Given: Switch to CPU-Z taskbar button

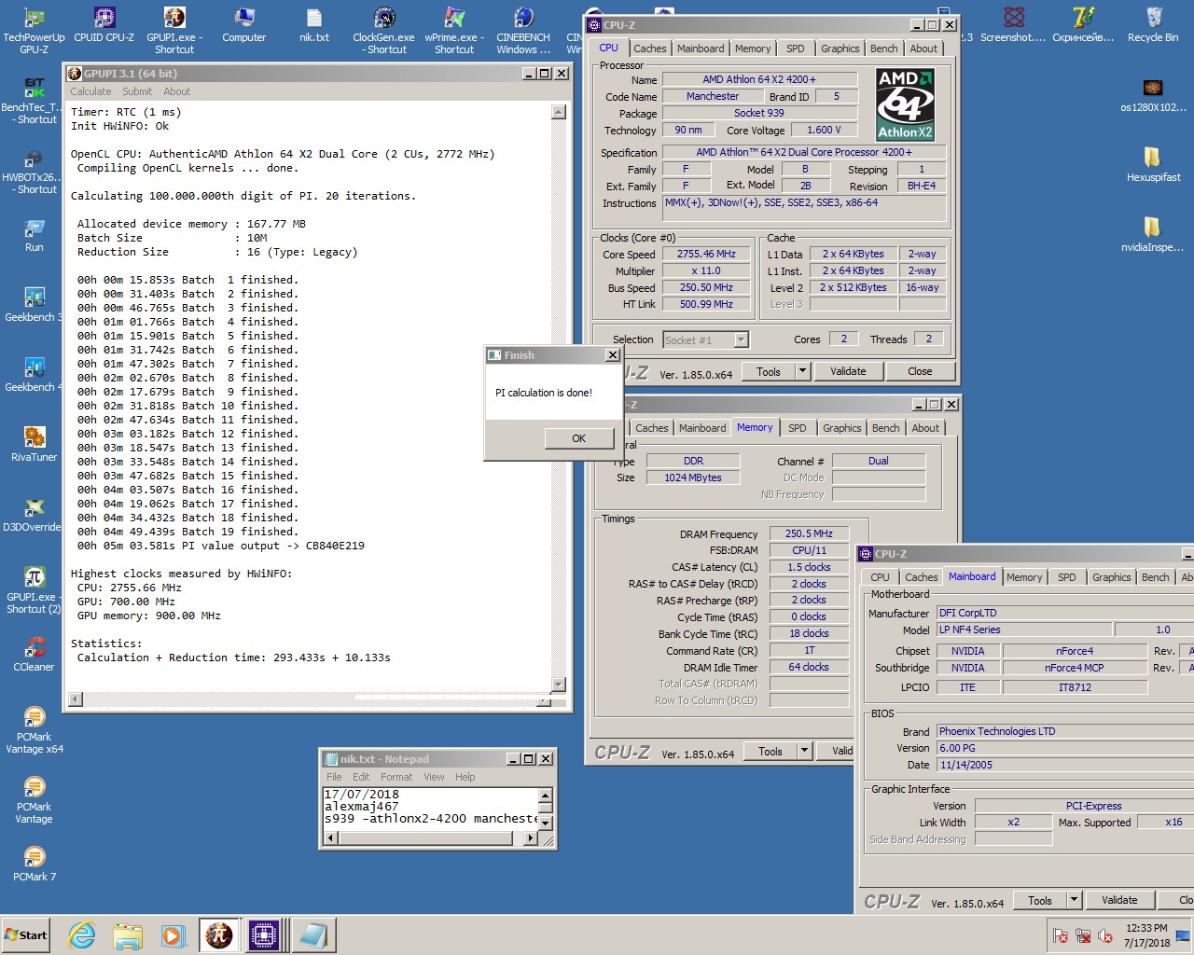Looking at the screenshot, I should 265,935.
